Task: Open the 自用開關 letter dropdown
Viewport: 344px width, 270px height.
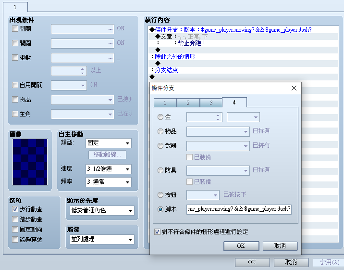Action: (x=69, y=85)
